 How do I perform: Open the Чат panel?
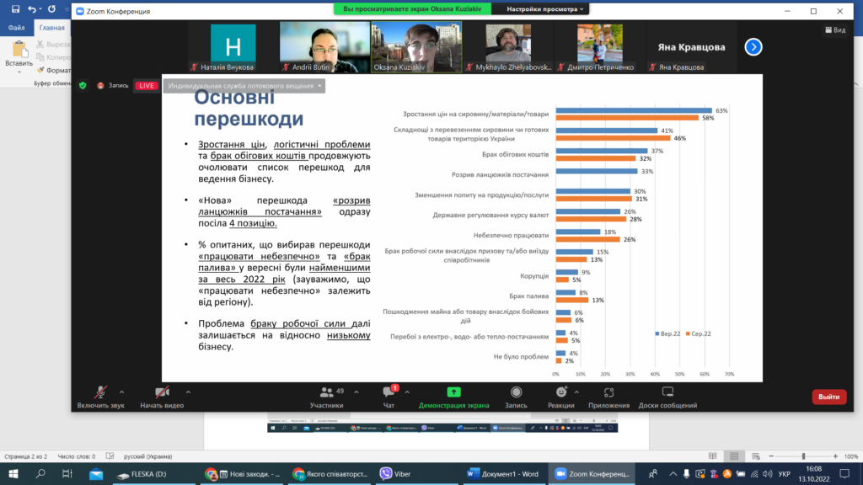coord(389,397)
